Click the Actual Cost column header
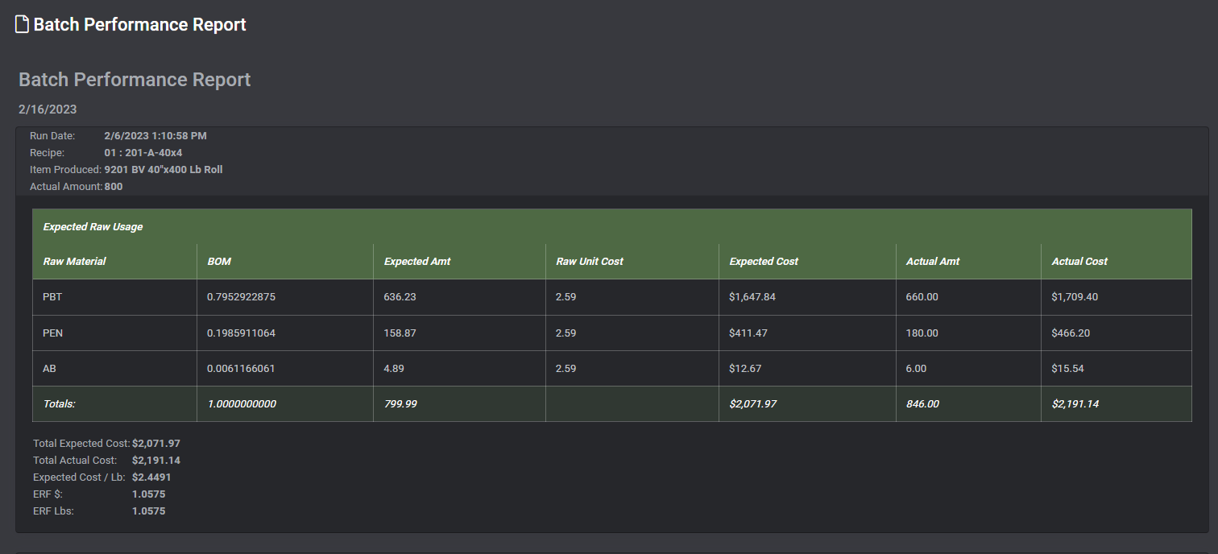 coord(1079,262)
